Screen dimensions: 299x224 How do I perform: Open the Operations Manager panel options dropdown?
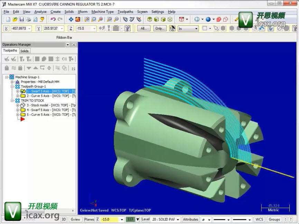(68, 45)
